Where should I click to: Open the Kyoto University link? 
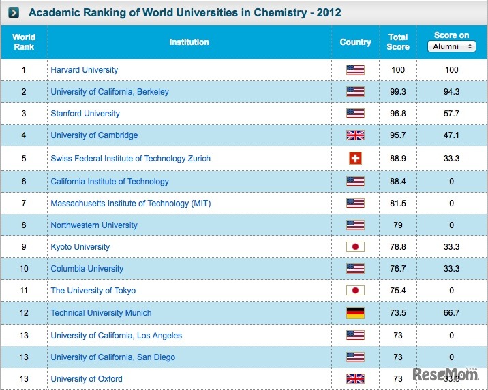click(x=80, y=247)
